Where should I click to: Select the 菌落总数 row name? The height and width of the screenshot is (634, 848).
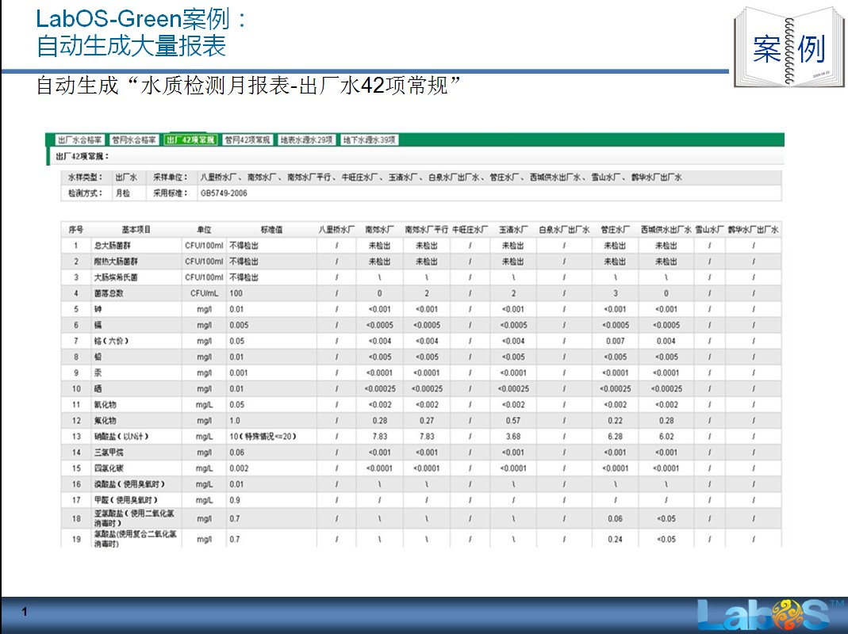109,293
